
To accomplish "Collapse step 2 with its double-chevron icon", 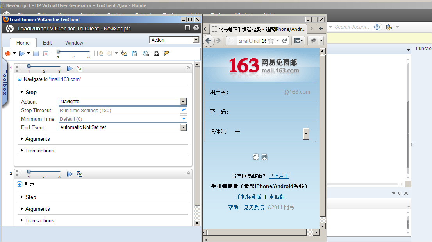I will [188, 173].
